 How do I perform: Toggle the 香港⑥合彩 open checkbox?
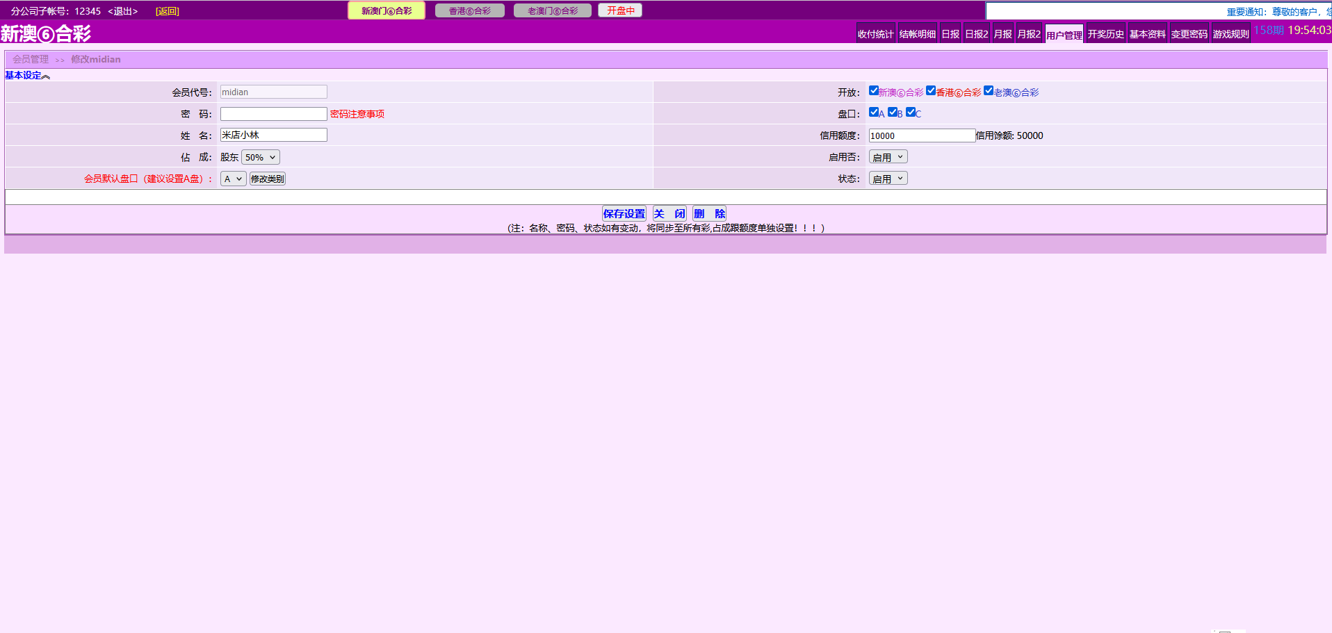click(931, 91)
